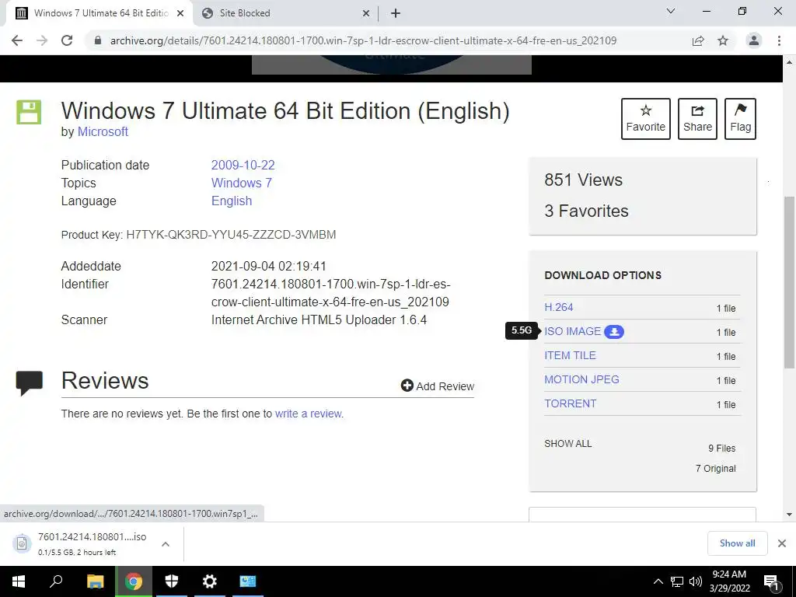
Task: Open the Control Panel taskbar app
Action: [x=248, y=581]
